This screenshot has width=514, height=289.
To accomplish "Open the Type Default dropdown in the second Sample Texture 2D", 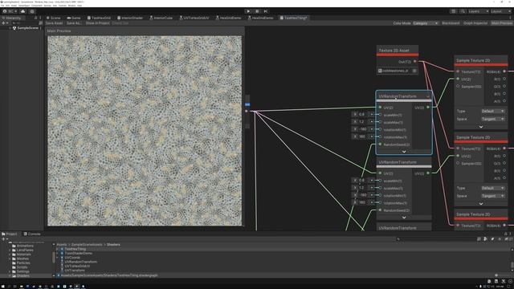I will pos(493,188).
